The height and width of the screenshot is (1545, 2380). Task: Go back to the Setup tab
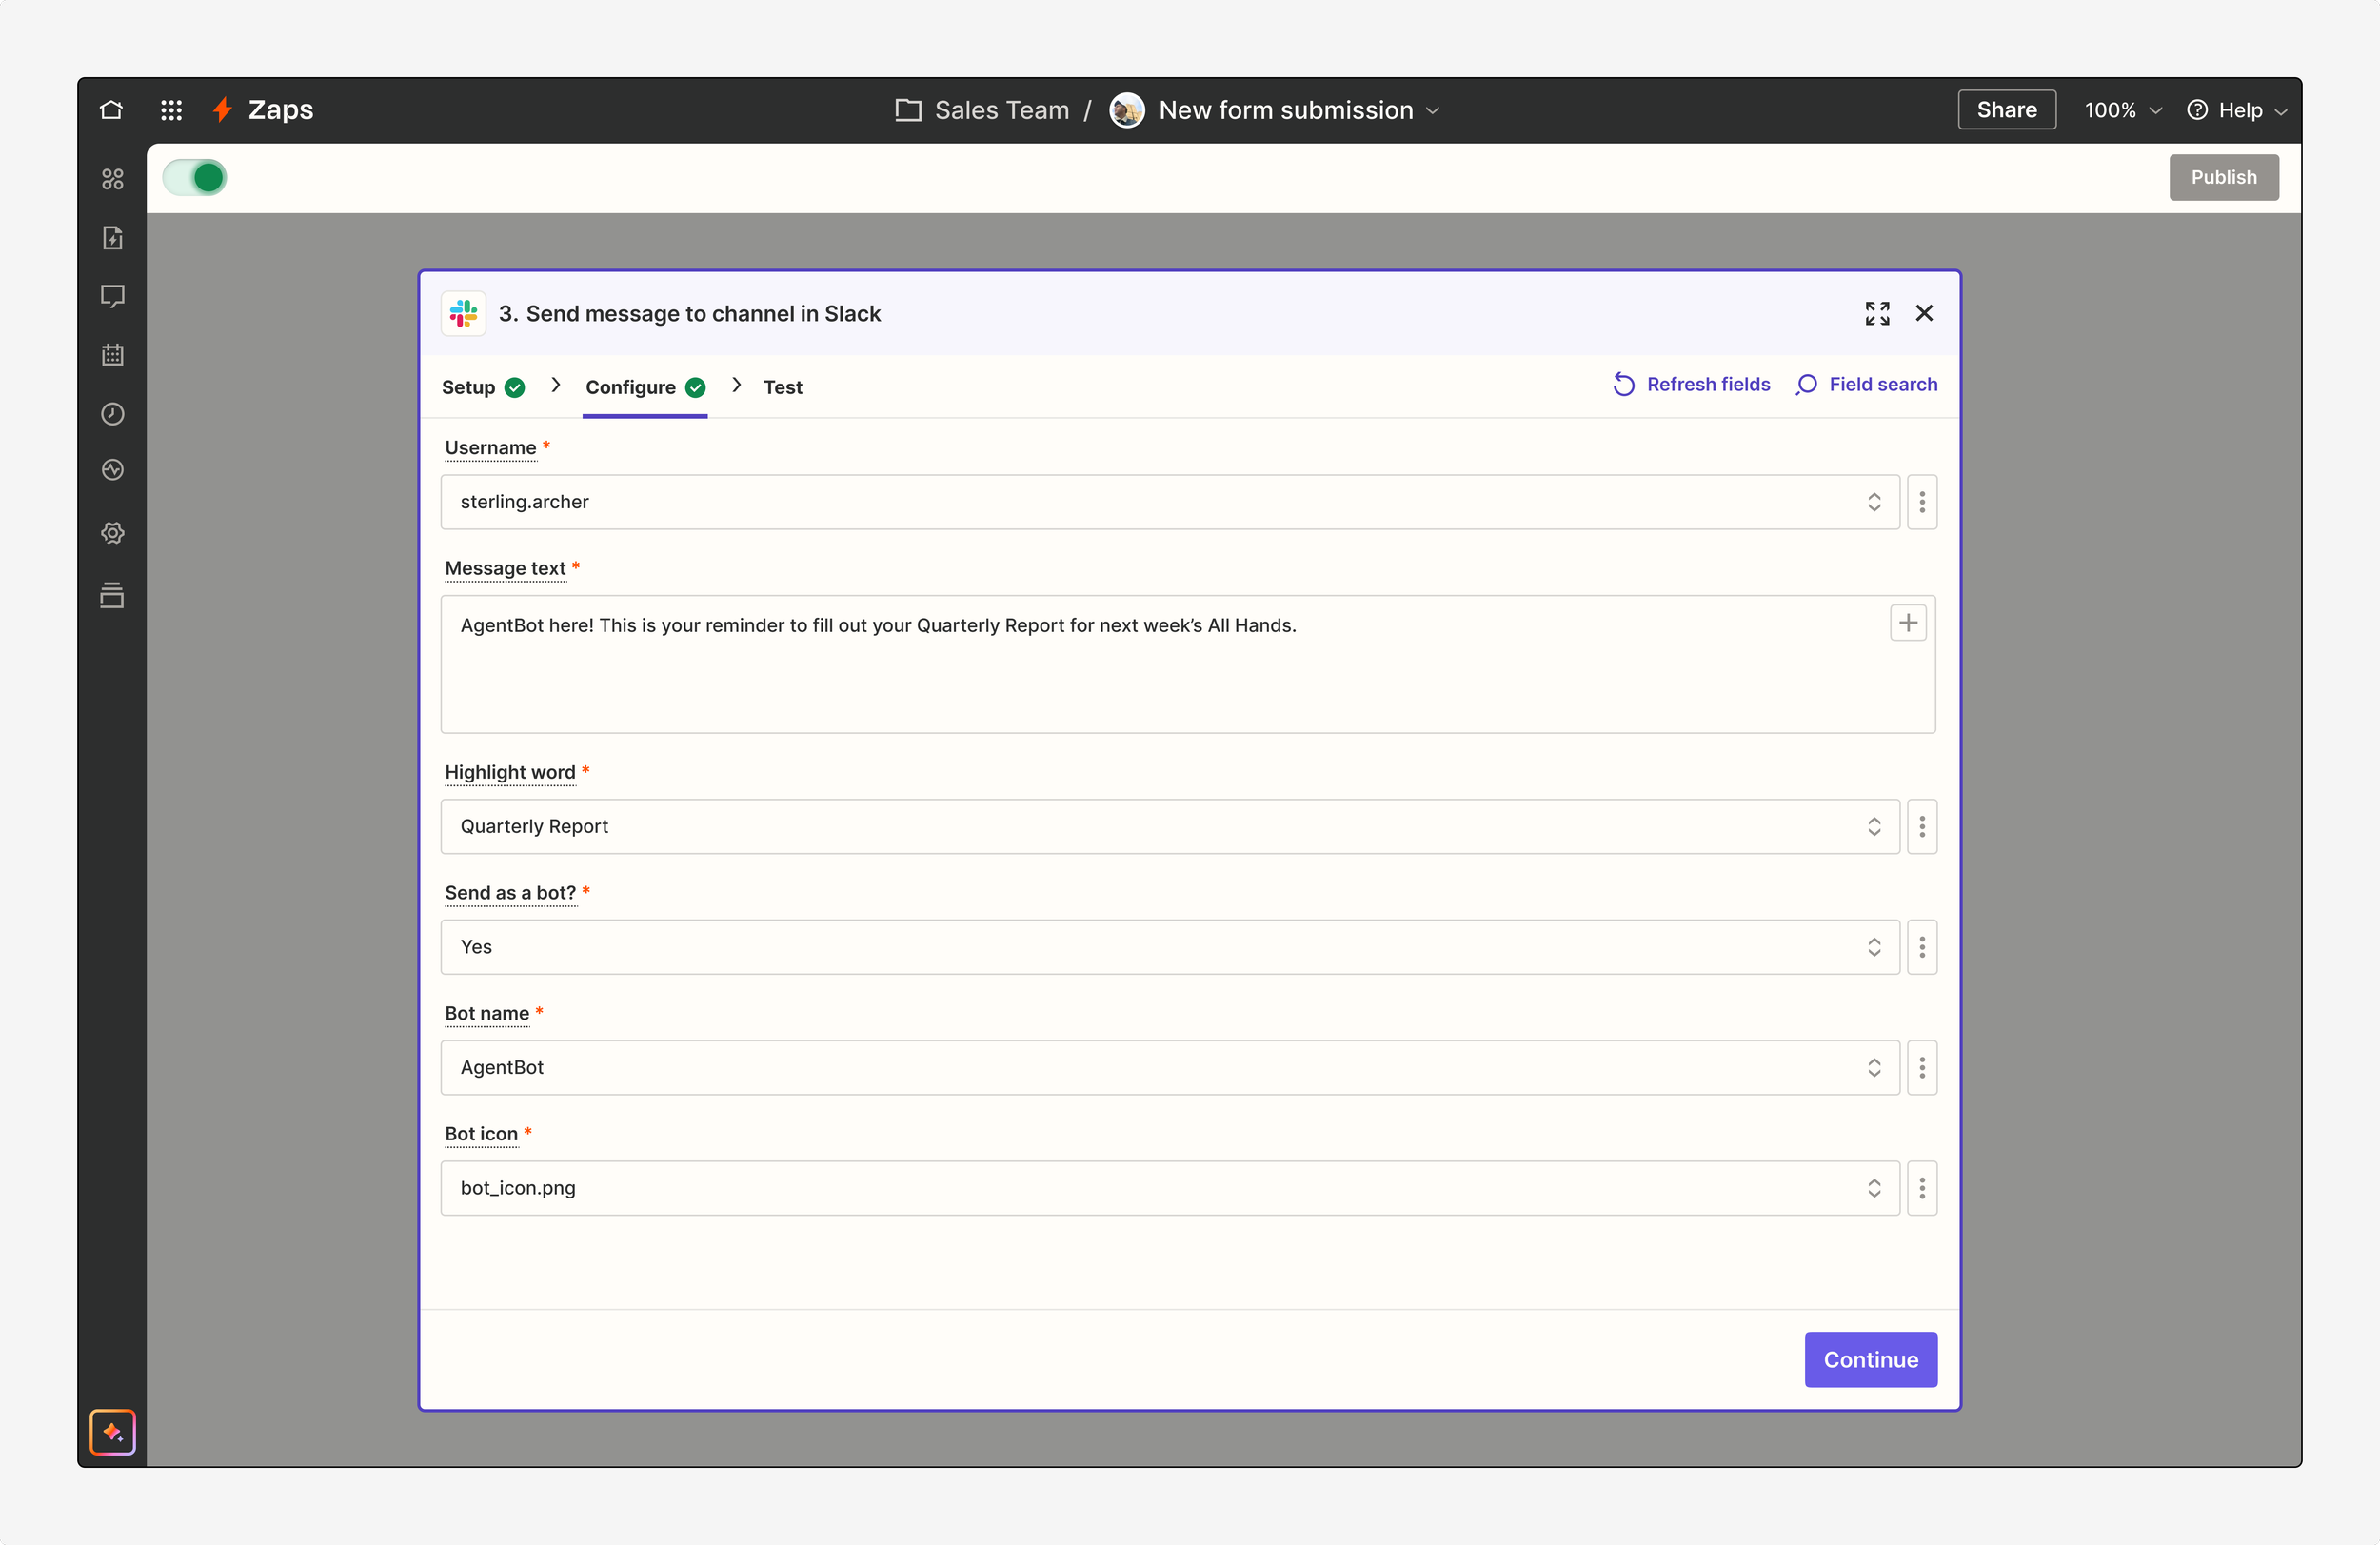(469, 387)
